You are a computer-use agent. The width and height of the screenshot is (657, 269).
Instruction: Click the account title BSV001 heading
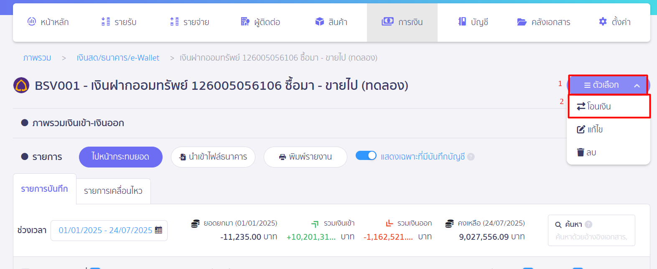pos(222,86)
